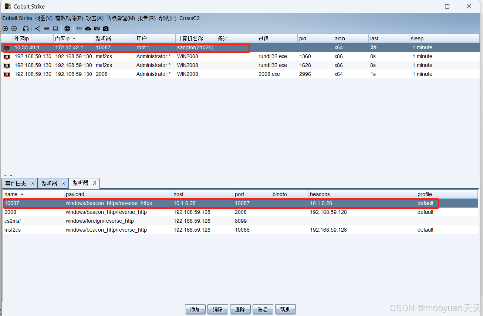Sort sessions by 计算机名称 column header
The image size is (483, 316).
click(x=196, y=38)
